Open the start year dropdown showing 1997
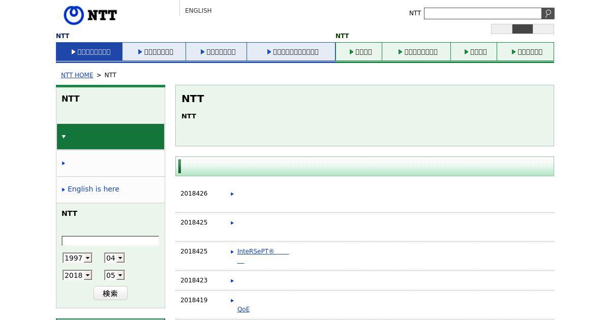This screenshot has height=320, width=610. tap(77, 258)
